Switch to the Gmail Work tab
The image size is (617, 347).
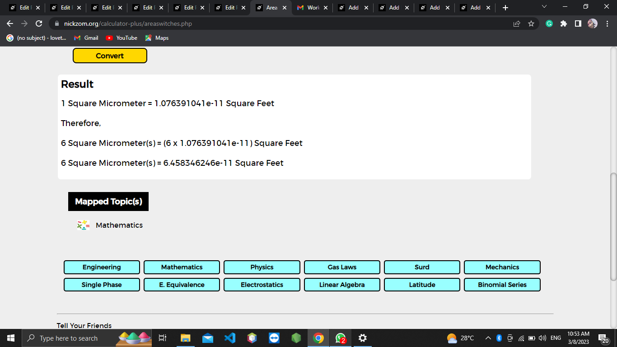312,8
